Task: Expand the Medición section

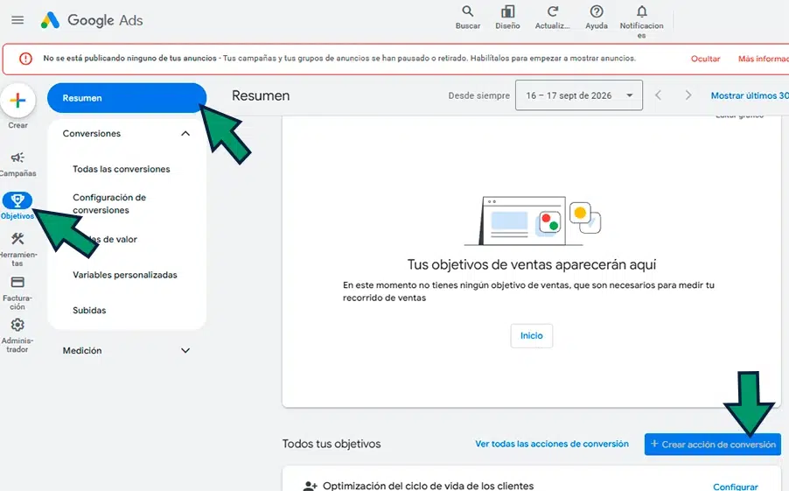Action: pos(126,350)
